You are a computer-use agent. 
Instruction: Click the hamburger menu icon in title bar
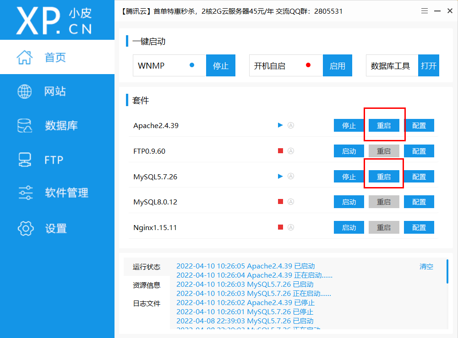point(425,11)
